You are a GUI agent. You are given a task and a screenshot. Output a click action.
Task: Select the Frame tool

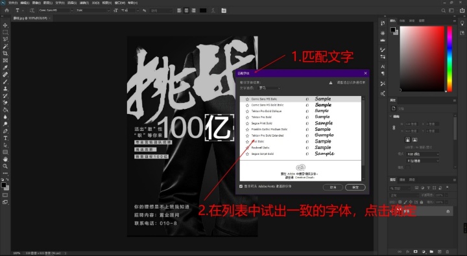[x=5, y=60]
